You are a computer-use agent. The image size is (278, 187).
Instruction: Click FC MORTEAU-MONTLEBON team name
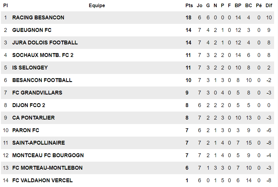click(x=47, y=168)
